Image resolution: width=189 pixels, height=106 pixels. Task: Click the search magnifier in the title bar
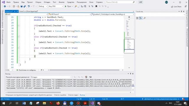coord(134,2)
